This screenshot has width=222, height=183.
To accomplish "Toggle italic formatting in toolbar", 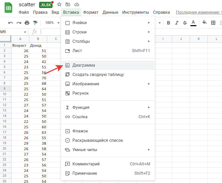I will [x=177, y=23].
